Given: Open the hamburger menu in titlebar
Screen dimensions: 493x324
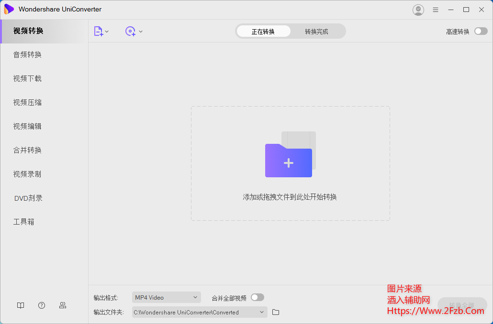Looking at the screenshot, I should tap(435, 10).
